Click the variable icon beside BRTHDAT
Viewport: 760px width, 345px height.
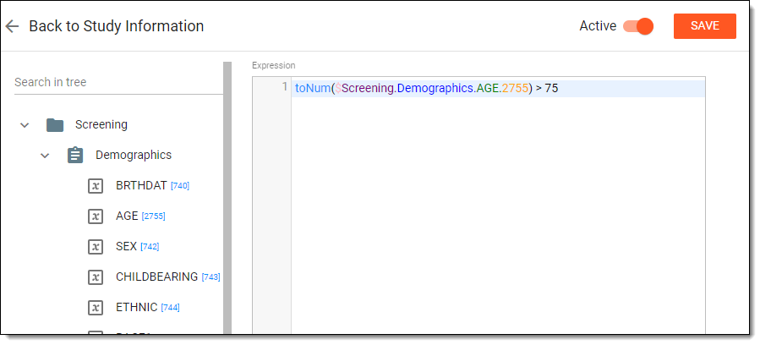point(96,186)
